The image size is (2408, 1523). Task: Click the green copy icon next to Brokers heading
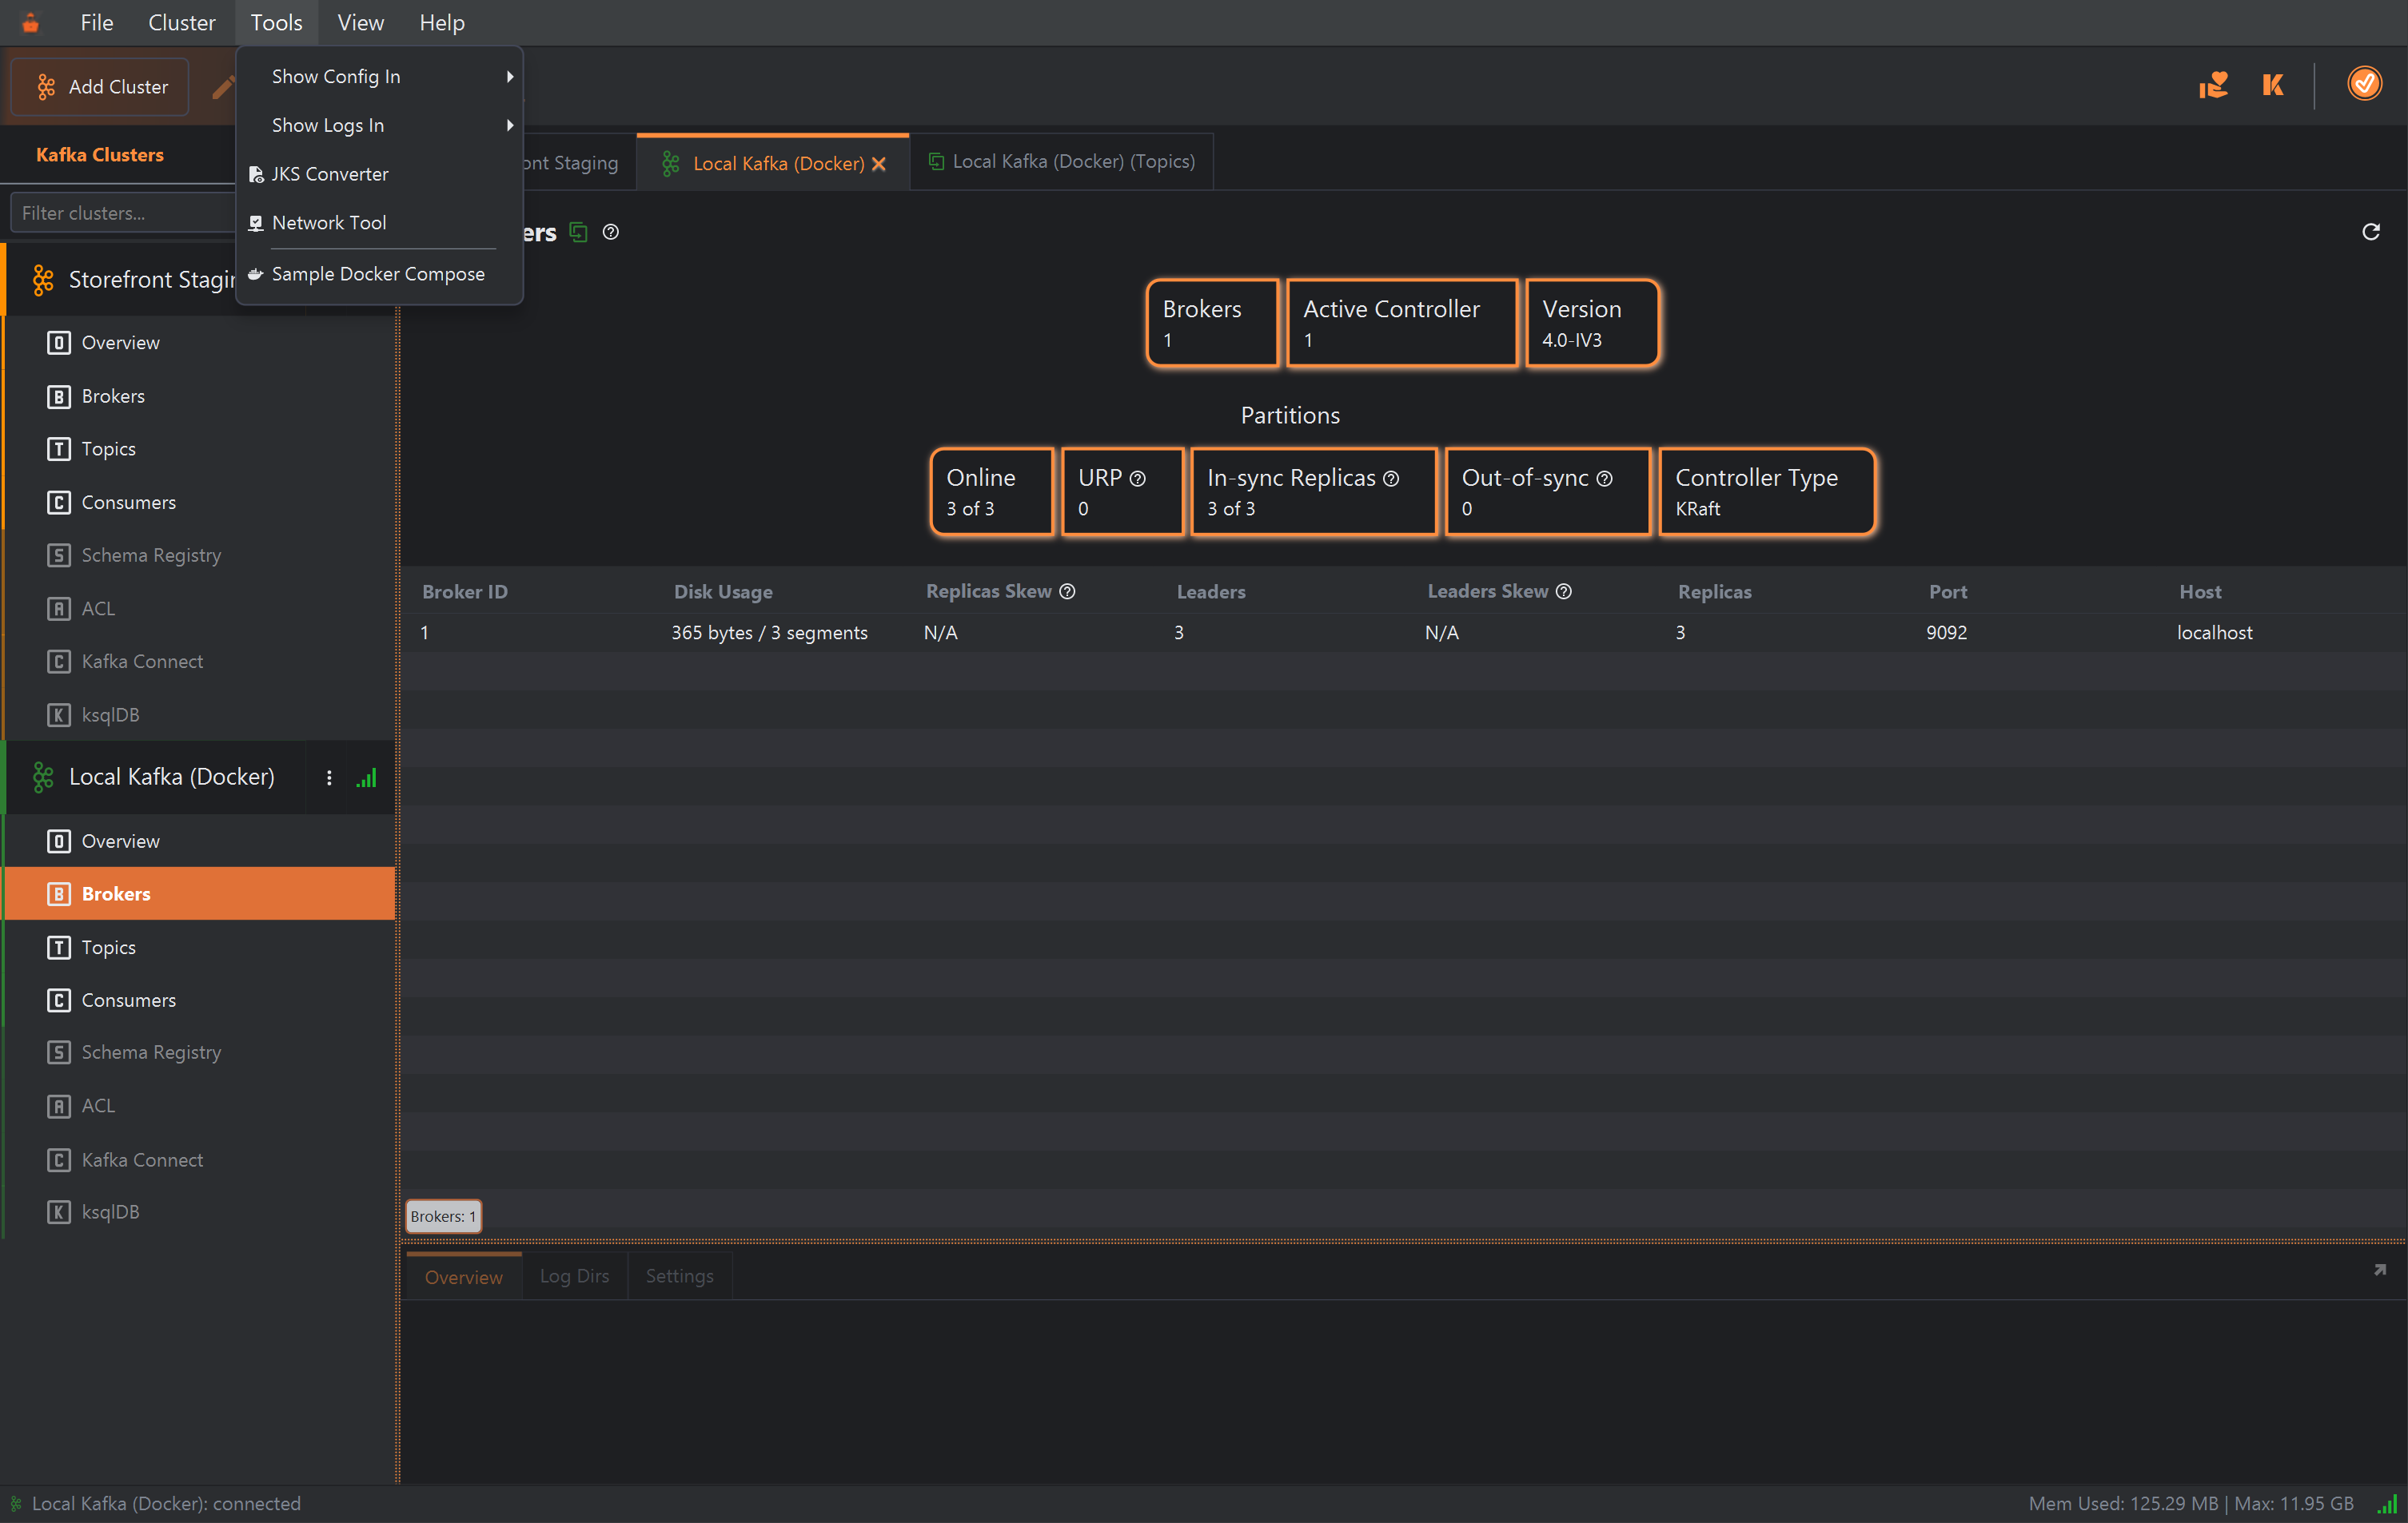coord(578,232)
